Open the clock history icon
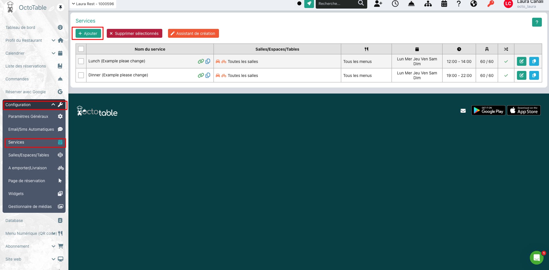 pos(395,4)
